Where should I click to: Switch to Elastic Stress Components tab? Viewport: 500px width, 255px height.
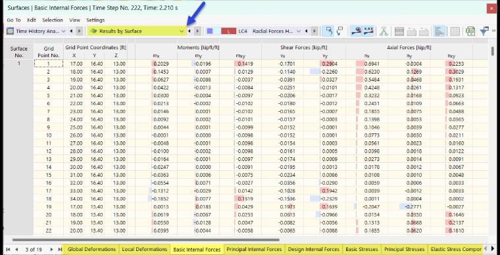(x=455, y=249)
